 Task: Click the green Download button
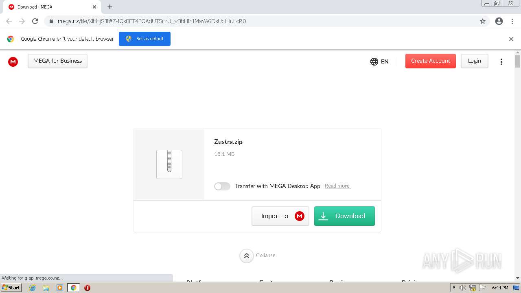[x=344, y=216]
